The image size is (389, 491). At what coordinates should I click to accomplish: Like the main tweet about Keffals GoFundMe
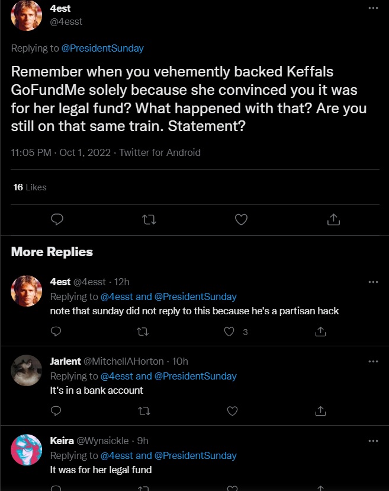tap(241, 220)
